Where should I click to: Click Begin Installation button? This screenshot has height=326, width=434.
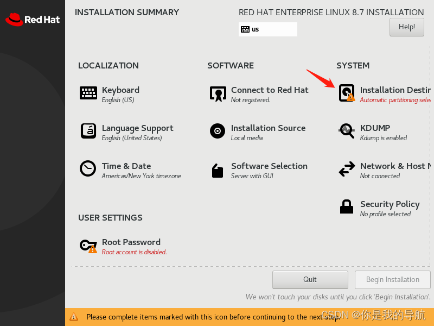(392, 280)
